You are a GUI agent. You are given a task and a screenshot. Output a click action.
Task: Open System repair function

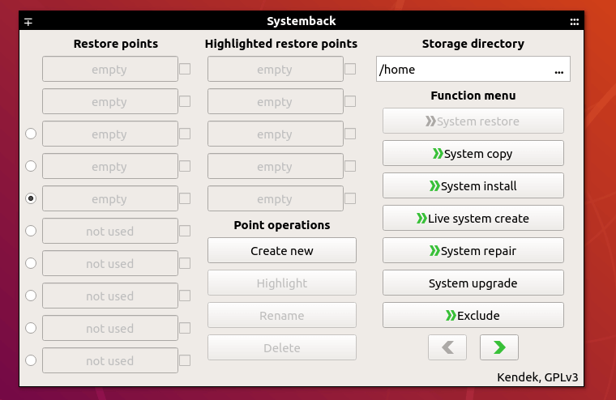pyautogui.click(x=473, y=250)
